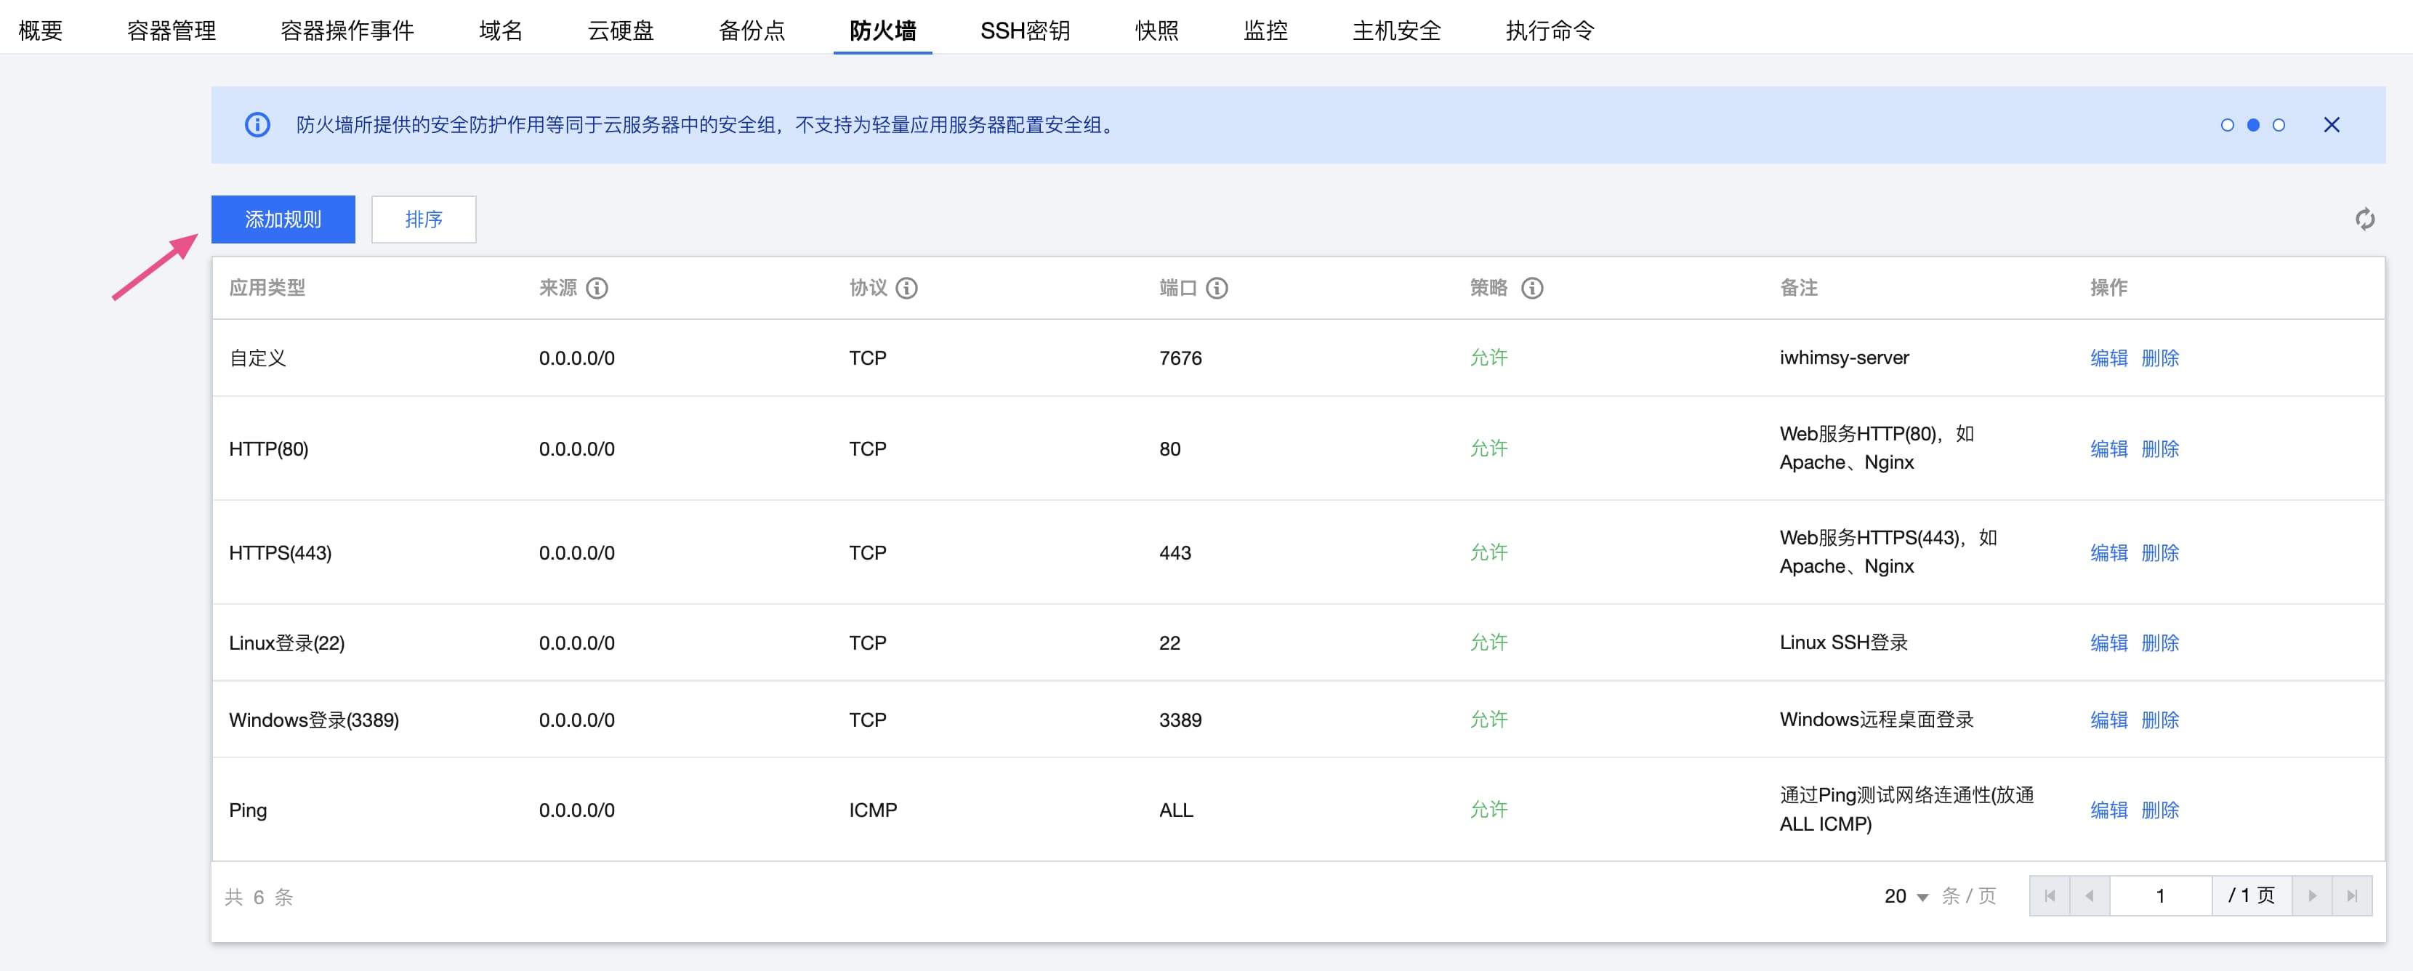
Task: Select the second banner carousel dot
Action: pyautogui.click(x=2253, y=124)
